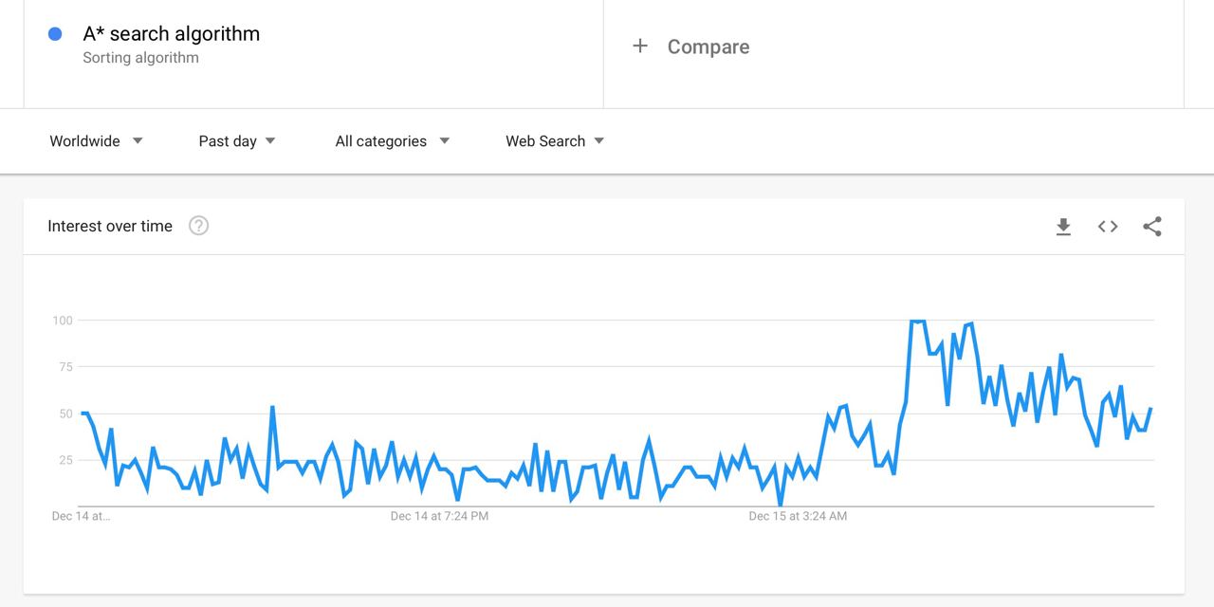Viewport: 1214px width, 607px height.
Task: Open the help question mark icon
Action: coord(198,226)
